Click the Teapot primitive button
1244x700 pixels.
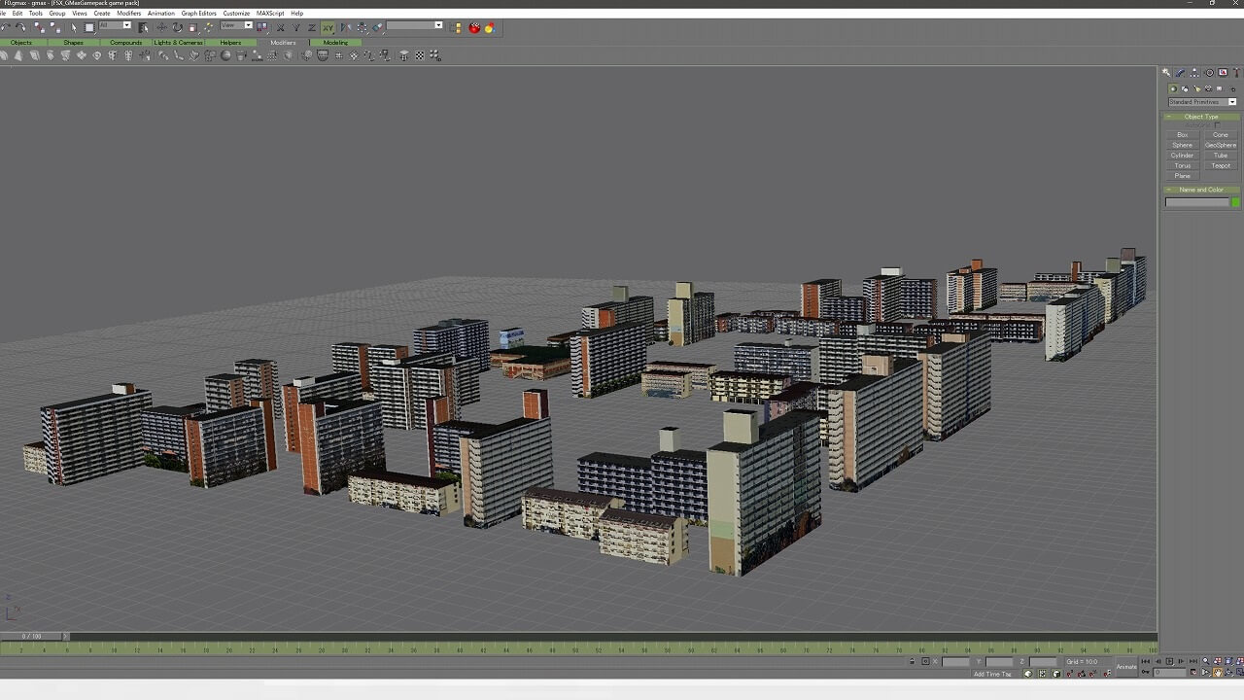[1221, 165]
